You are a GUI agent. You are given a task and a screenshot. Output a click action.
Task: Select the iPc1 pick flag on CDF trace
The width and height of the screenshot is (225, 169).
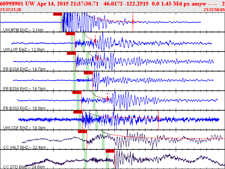point(78,112)
